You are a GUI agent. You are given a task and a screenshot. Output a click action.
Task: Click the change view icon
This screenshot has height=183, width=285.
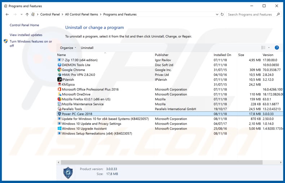[263, 48]
